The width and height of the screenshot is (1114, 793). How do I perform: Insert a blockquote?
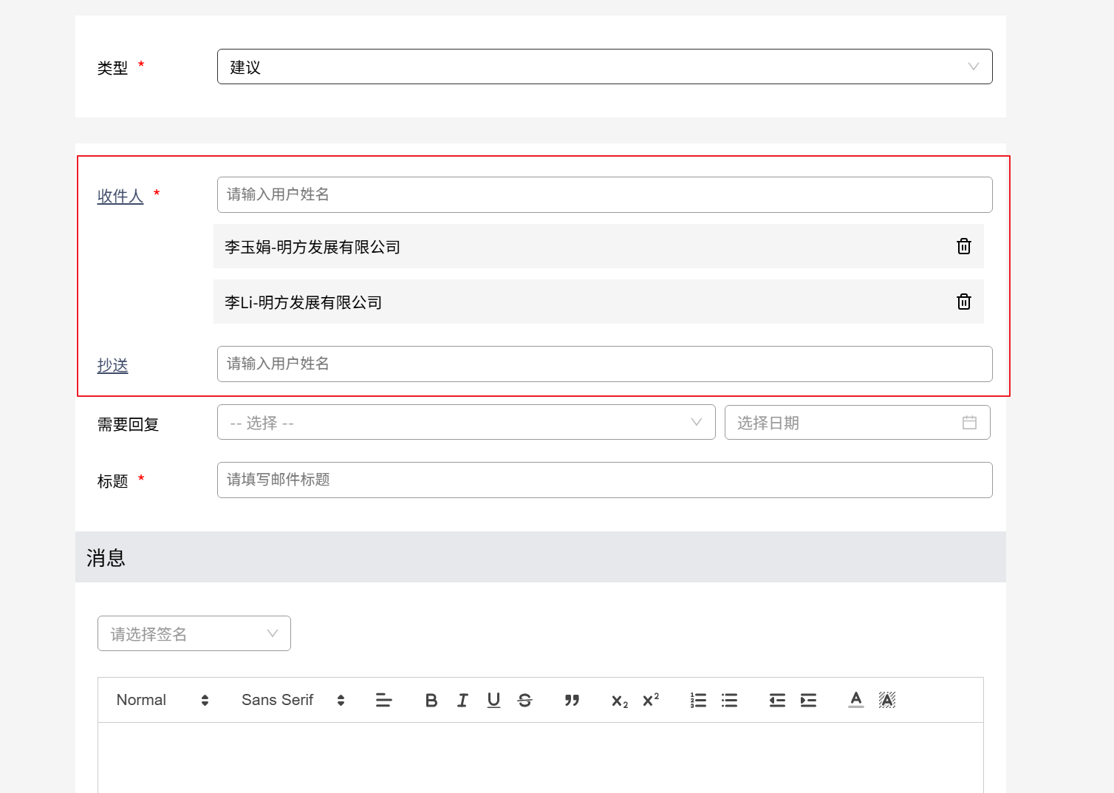coord(572,701)
